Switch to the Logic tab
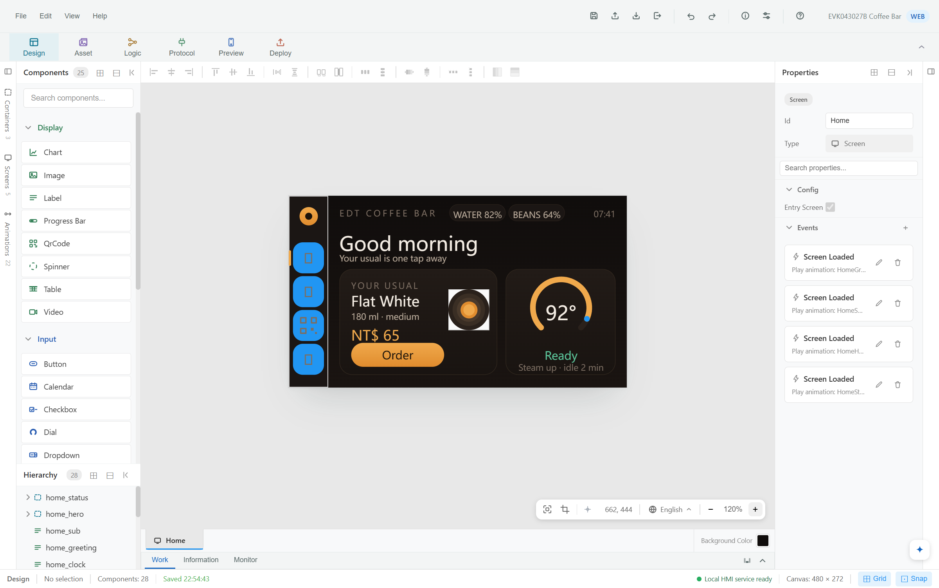 click(x=132, y=47)
